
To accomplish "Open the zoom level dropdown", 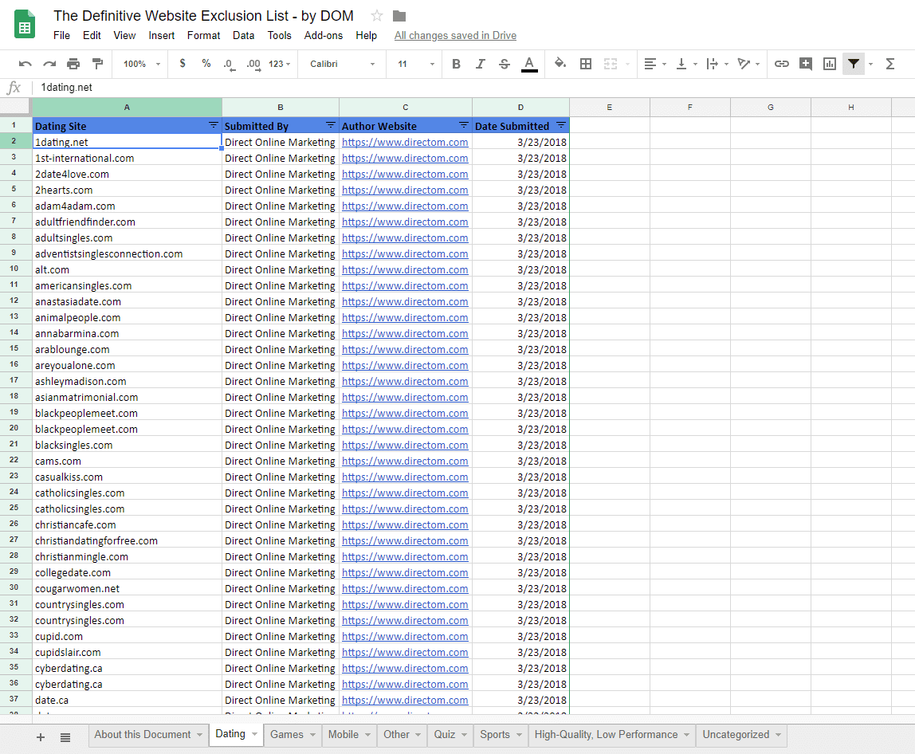I will coord(140,64).
